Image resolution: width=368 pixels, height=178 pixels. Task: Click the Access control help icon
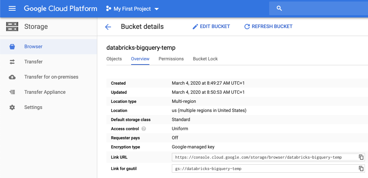click(x=144, y=129)
